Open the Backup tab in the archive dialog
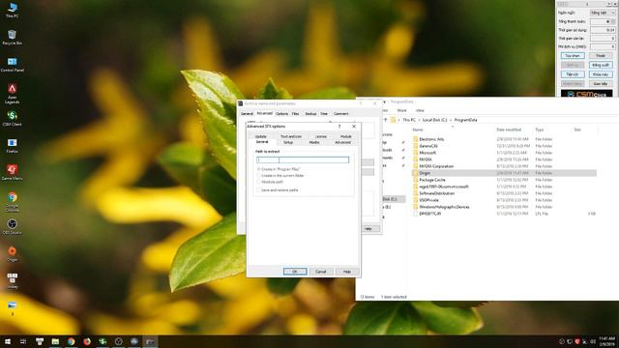 click(x=310, y=114)
